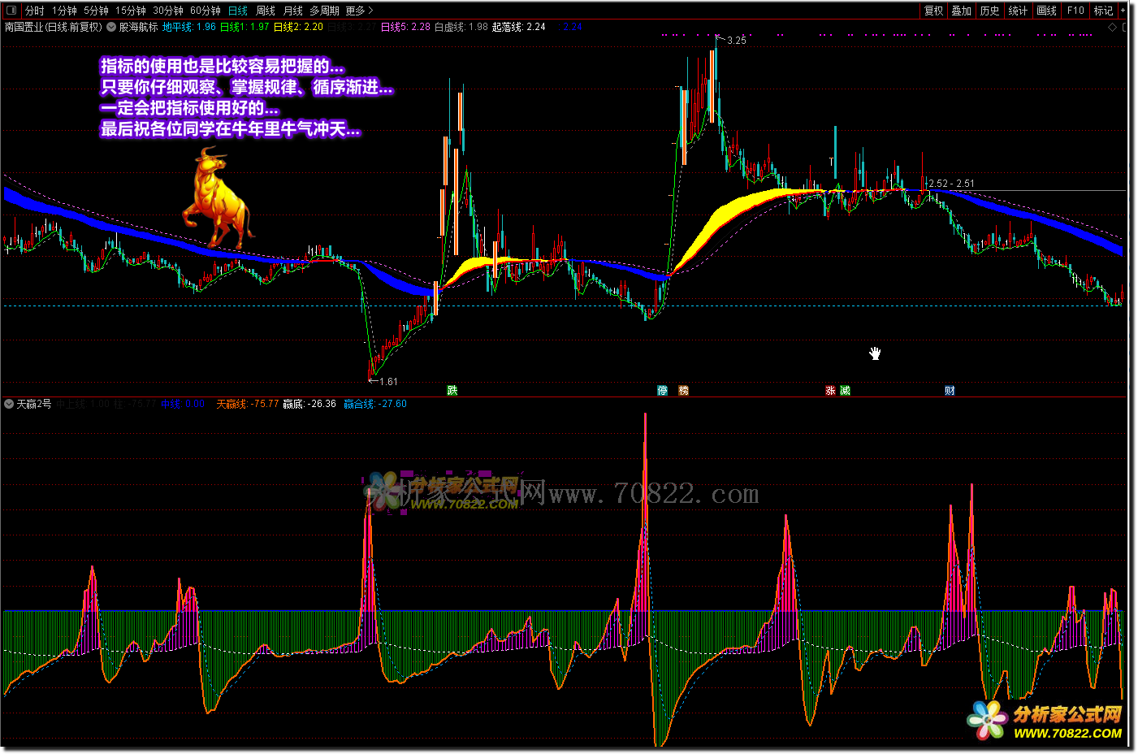
Task: Open the 历史 history button
Action: coord(989,11)
